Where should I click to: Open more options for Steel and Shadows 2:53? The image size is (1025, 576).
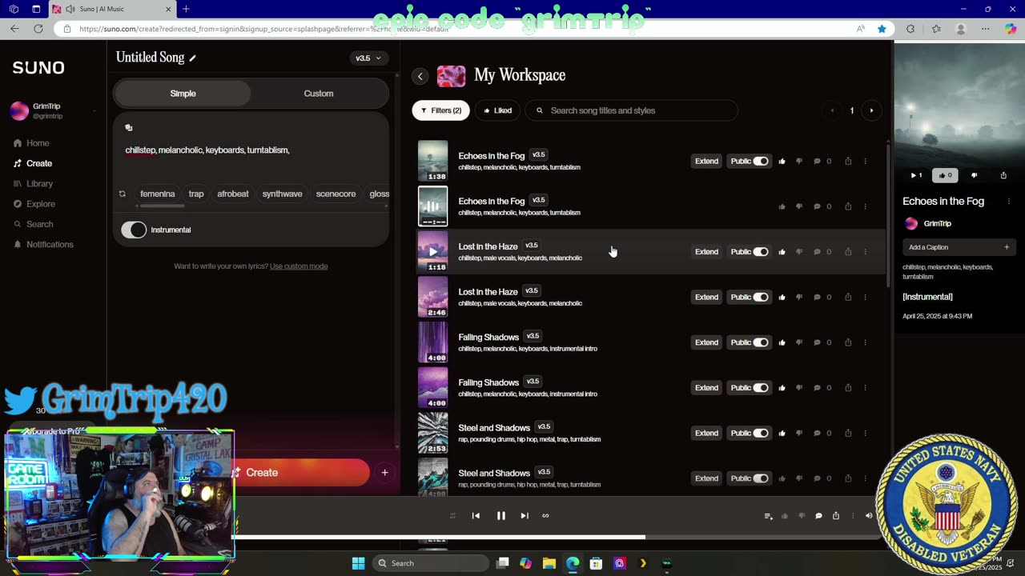click(865, 433)
